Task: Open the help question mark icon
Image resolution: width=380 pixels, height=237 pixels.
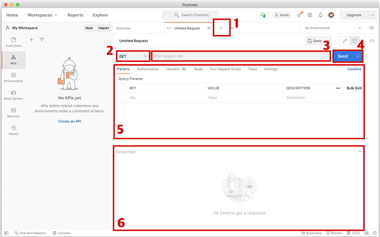Action: click(375, 233)
